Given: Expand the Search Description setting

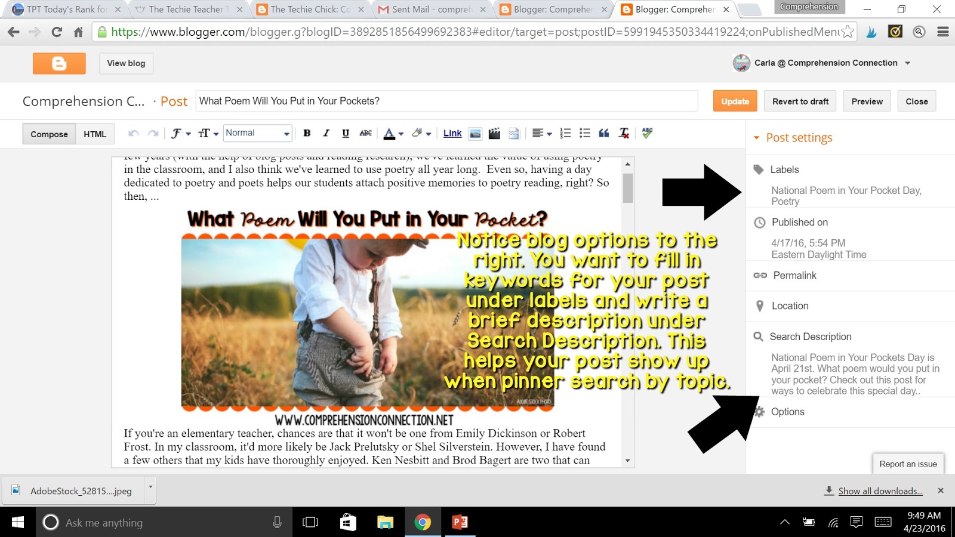Looking at the screenshot, I should (x=810, y=337).
